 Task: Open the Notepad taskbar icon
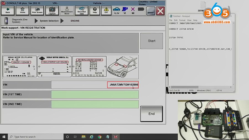tap(108, 137)
